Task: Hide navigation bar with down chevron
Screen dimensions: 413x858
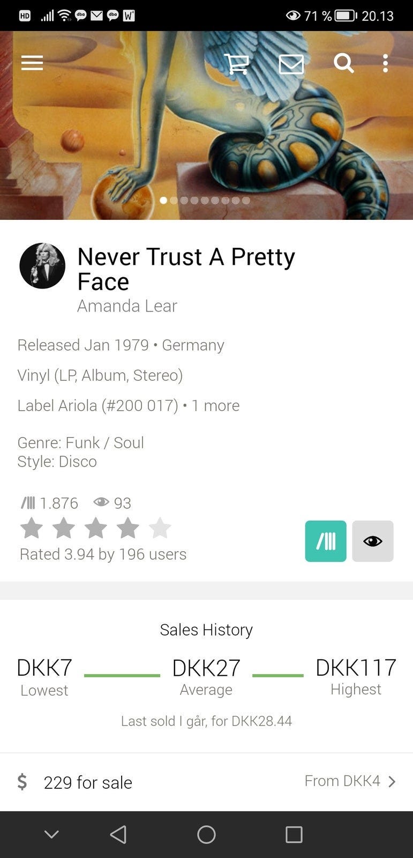Action: [51, 834]
